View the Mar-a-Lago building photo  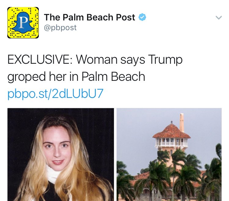tap(169, 154)
